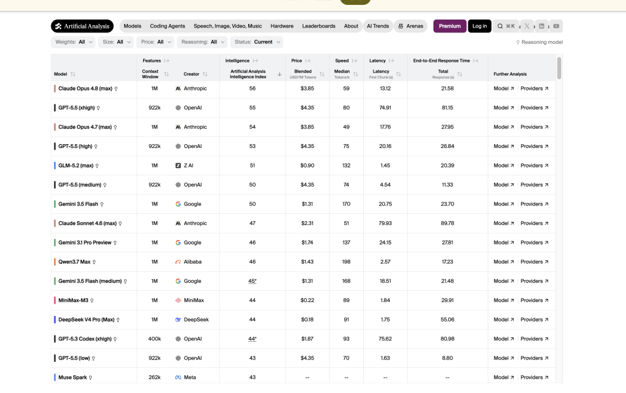Open the LinkedIn social icon
Image resolution: width=626 pixels, height=393 pixels.
click(542, 26)
